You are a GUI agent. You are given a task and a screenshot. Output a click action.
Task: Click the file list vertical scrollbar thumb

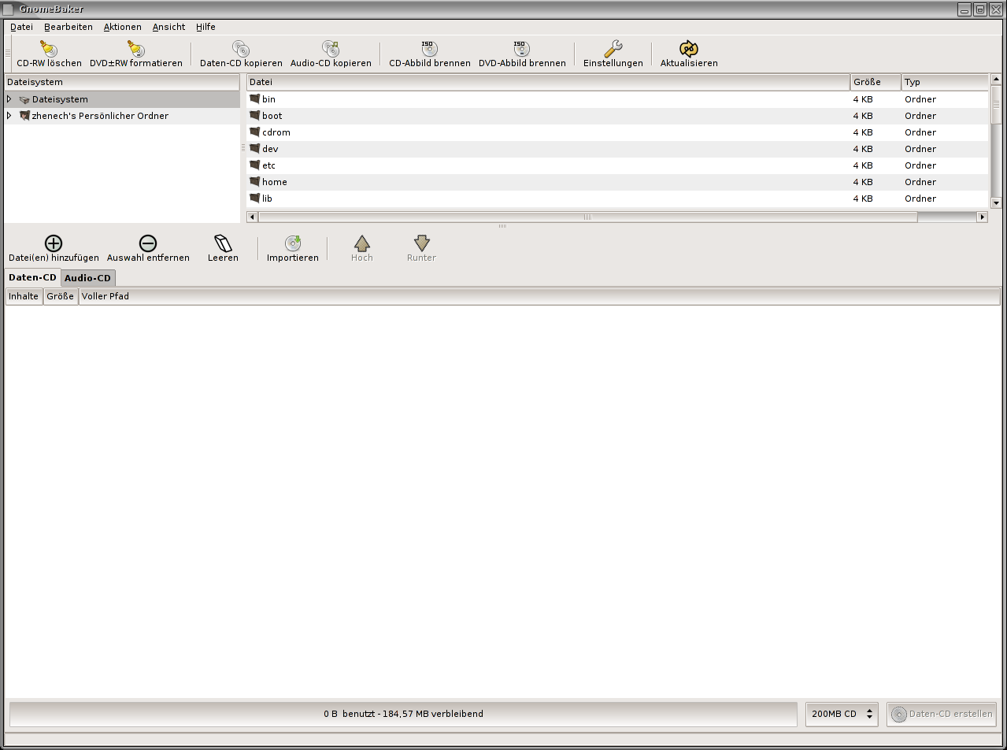pos(996,105)
